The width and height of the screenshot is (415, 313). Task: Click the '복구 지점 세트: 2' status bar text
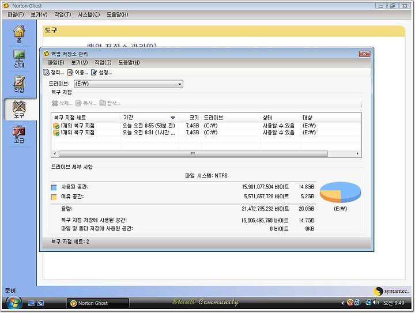(70, 242)
